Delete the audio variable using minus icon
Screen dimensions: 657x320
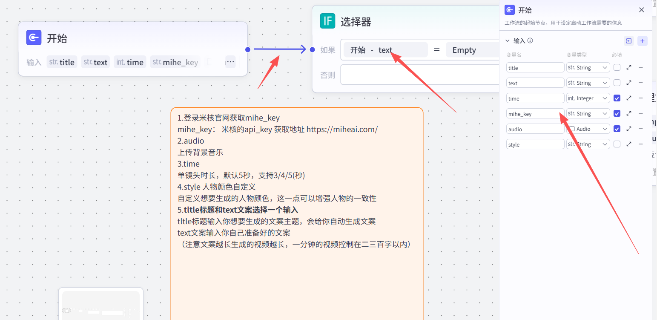640,129
